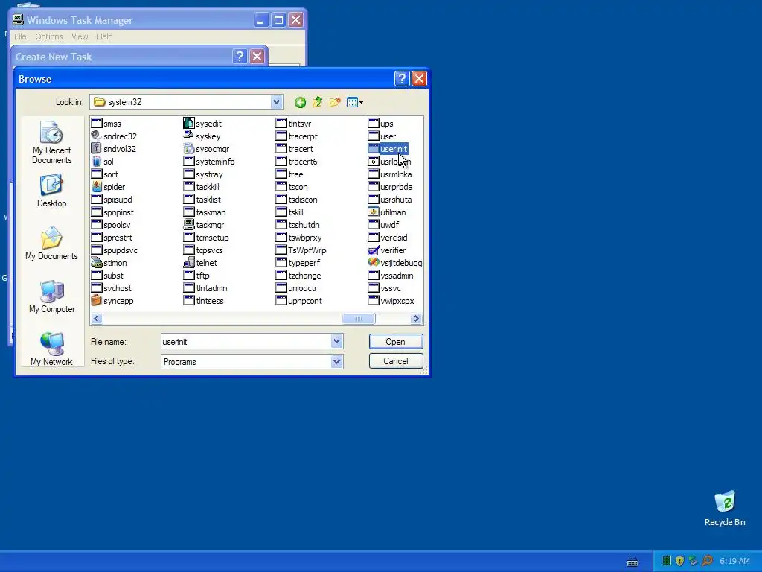Select the spider solitaire icon
The height and width of the screenshot is (572, 762).
pos(96,187)
